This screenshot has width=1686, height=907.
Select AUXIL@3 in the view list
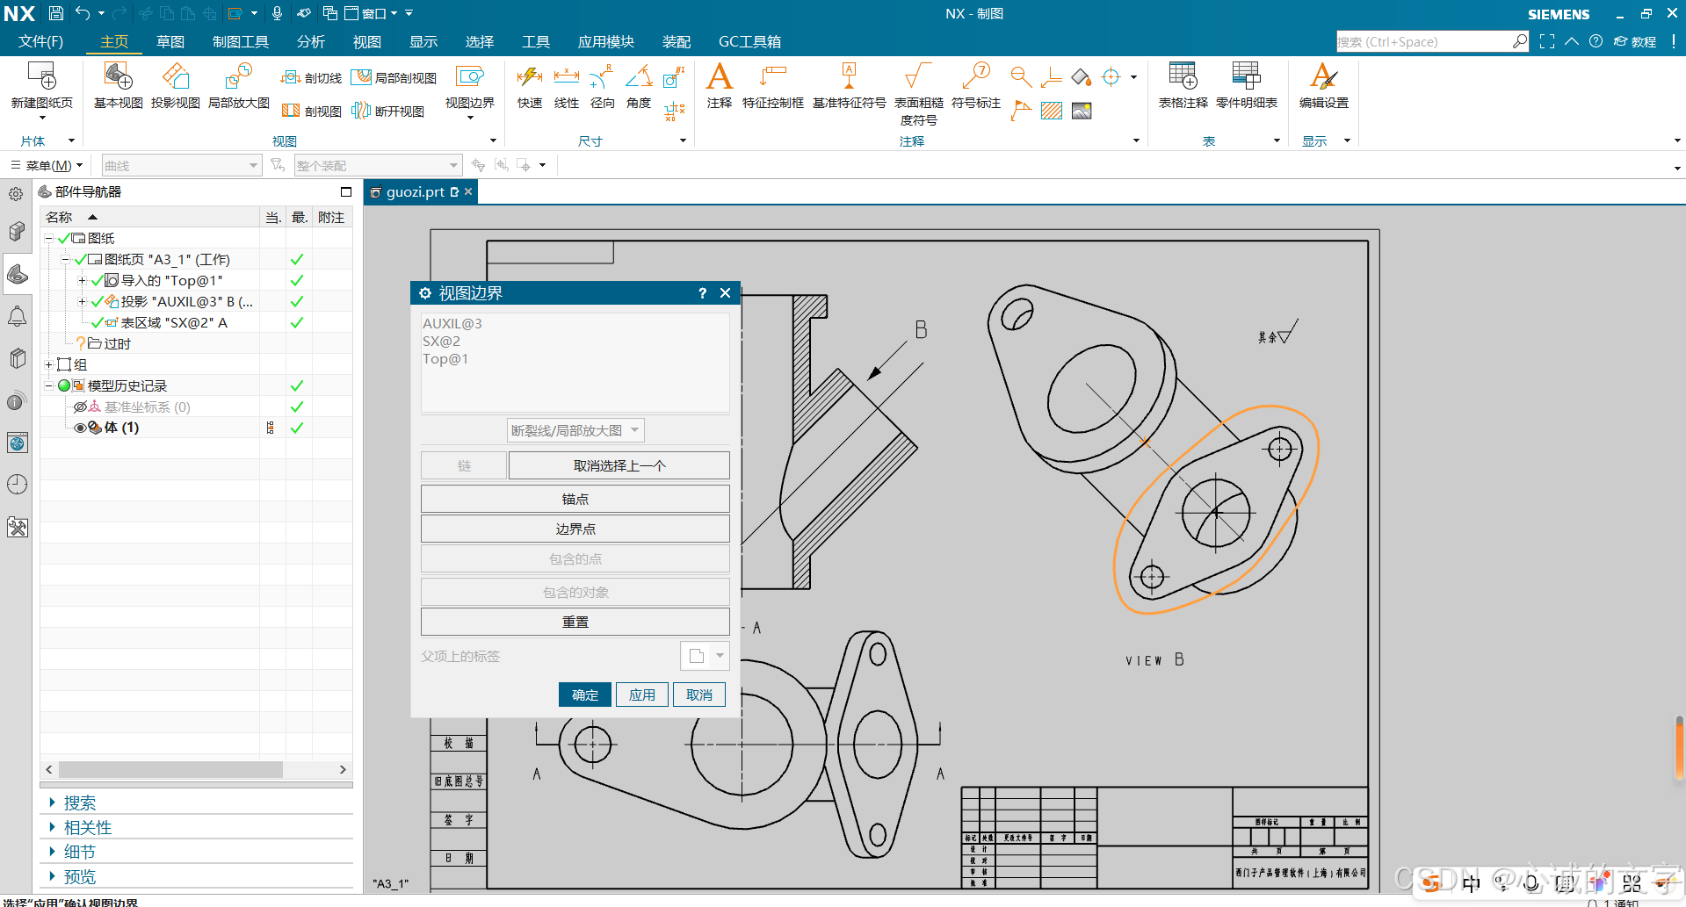(x=452, y=323)
